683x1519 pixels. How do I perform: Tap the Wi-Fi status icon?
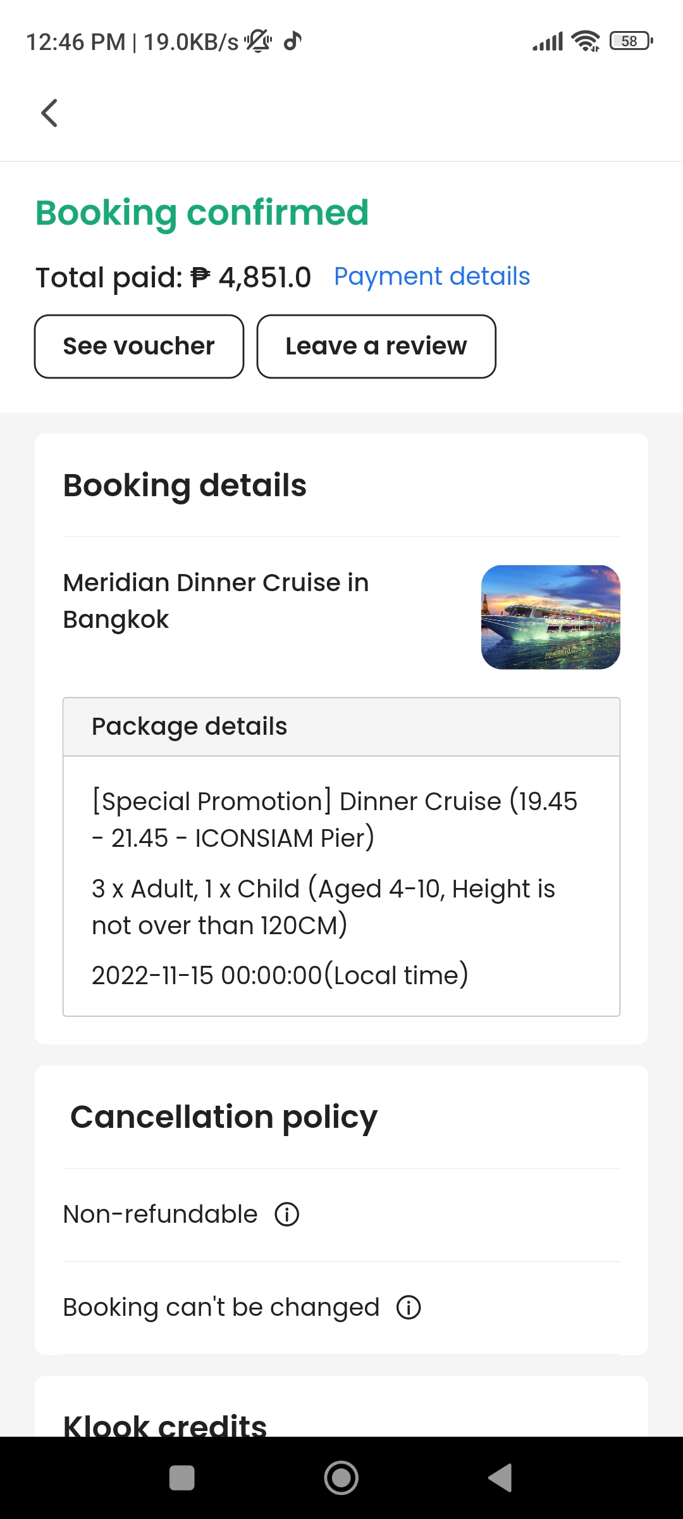point(585,42)
